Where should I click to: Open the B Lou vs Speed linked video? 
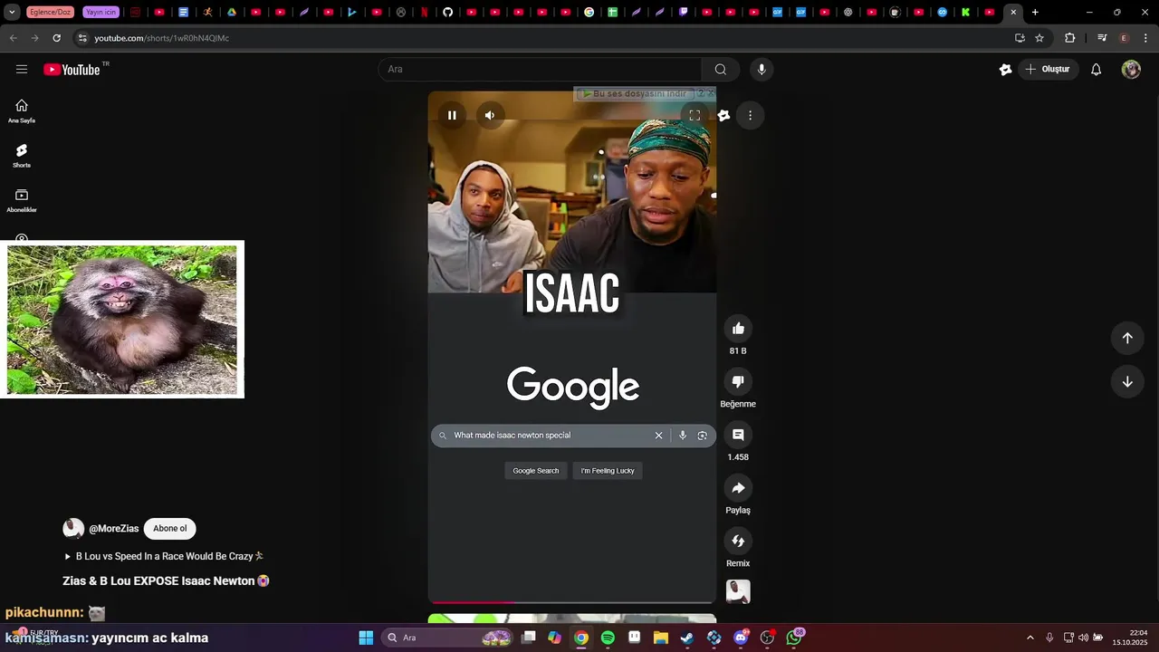[x=164, y=556]
